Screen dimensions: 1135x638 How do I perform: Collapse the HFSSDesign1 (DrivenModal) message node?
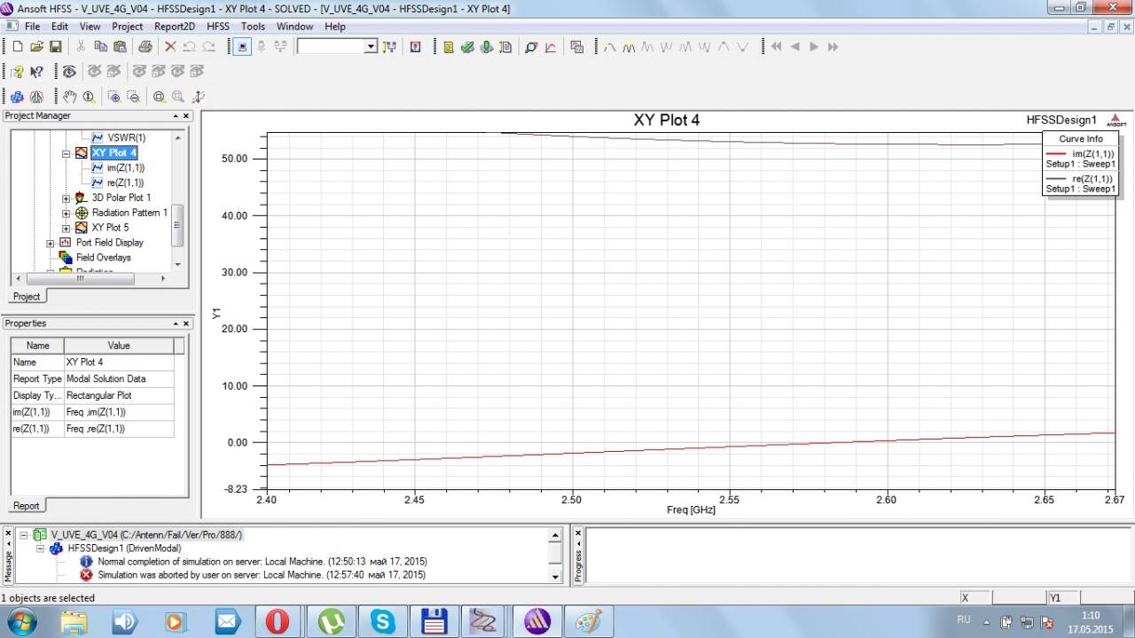(x=41, y=549)
